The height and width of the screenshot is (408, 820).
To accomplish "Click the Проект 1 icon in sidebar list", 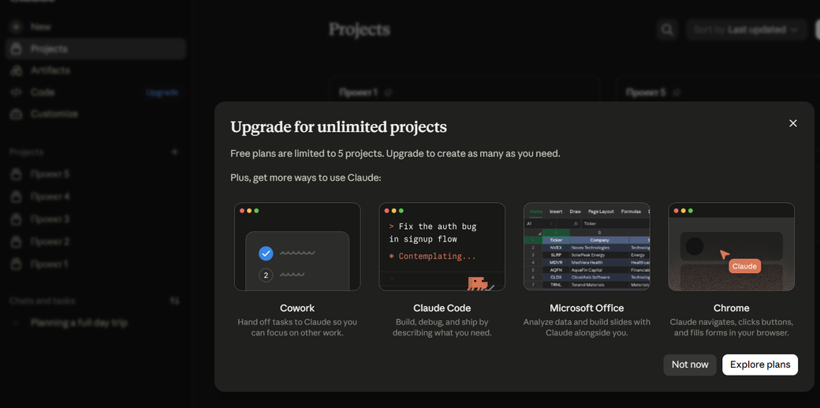I will point(17,264).
